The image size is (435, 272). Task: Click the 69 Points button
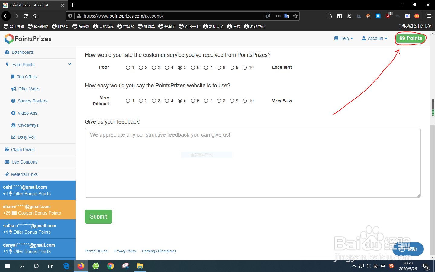click(411, 38)
